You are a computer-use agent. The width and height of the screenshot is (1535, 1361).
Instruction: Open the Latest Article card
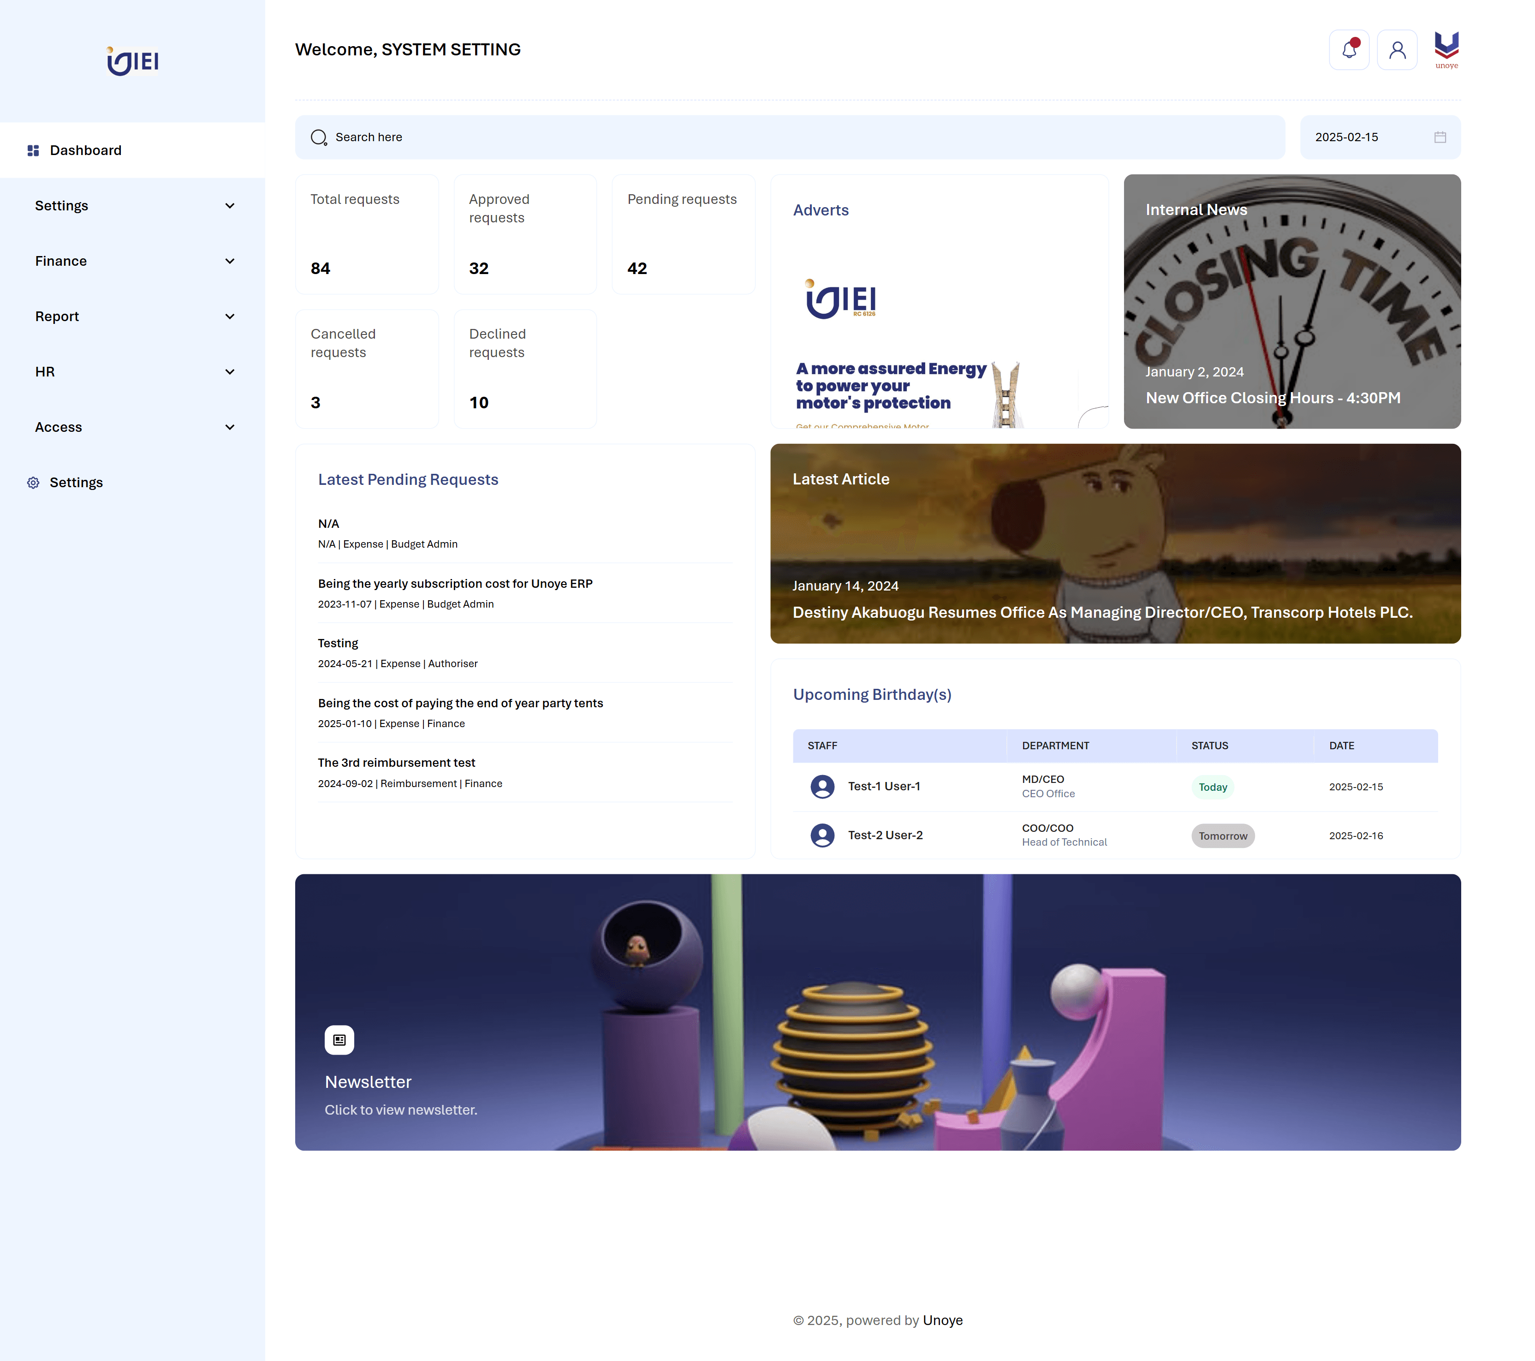[1115, 543]
